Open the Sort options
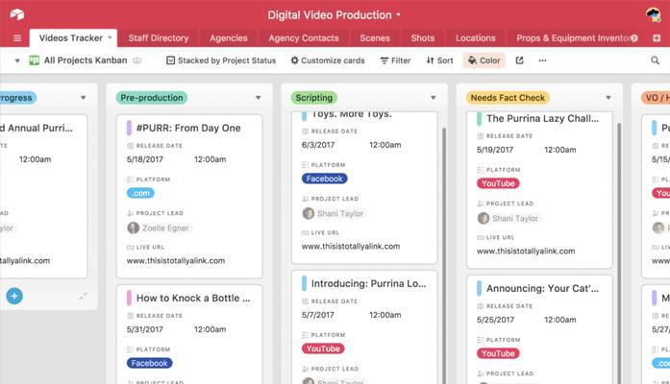Image resolution: width=670 pixels, height=384 pixels. pyautogui.click(x=439, y=60)
